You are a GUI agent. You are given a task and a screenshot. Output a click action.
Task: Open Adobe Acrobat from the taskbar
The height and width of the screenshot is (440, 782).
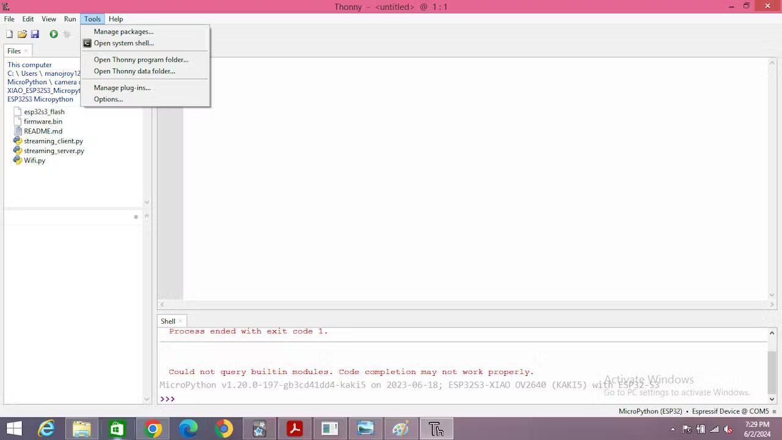[294, 429]
